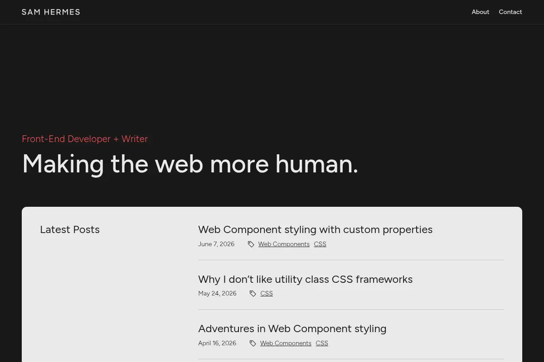Open 'Adventures in Web Component styling' post
The image size is (544, 362).
click(292, 329)
